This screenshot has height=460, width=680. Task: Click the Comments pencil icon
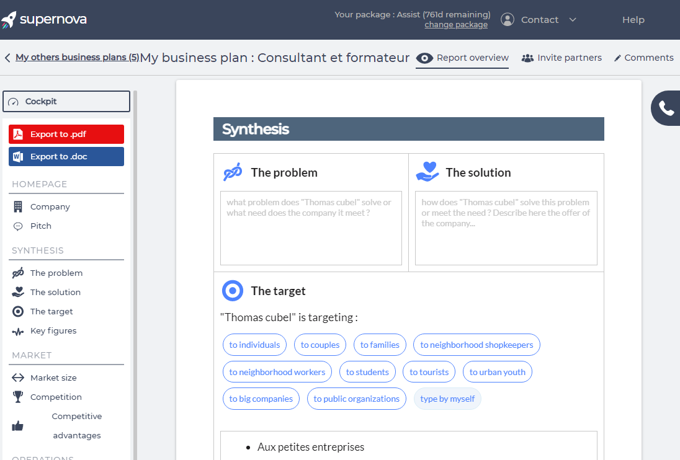coord(617,58)
